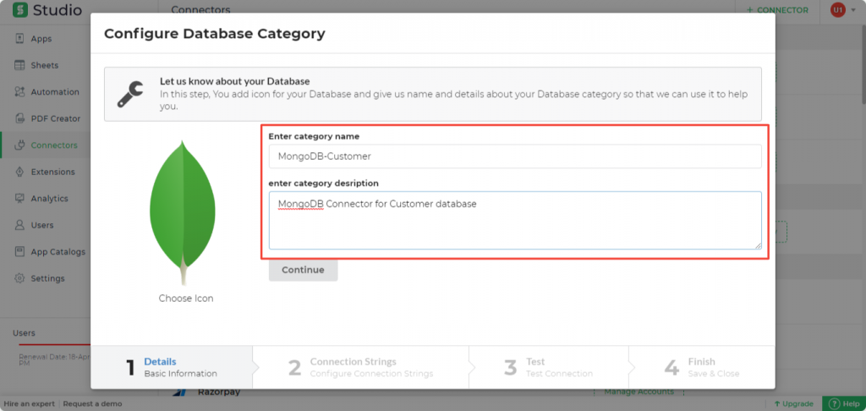Click the Continue button
This screenshot has height=411, width=866.
click(x=303, y=270)
